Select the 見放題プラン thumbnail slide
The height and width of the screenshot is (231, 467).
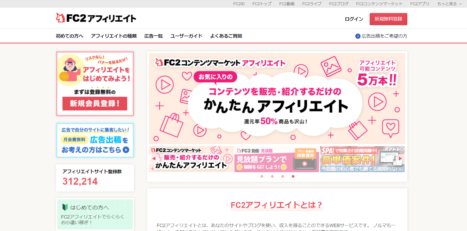point(276,159)
